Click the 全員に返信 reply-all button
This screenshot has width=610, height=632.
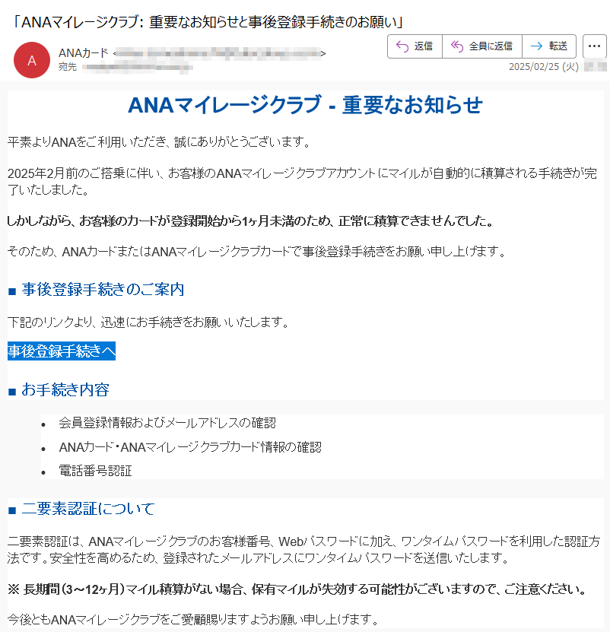482,46
